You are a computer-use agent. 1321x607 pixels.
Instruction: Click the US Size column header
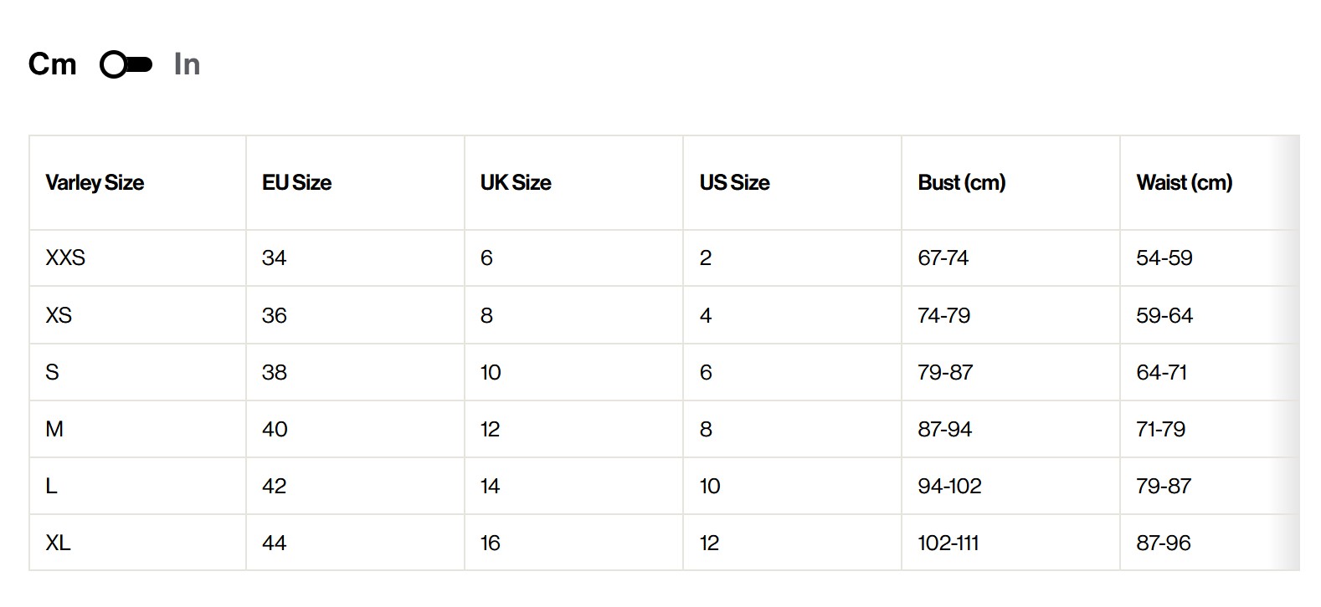[x=734, y=182]
